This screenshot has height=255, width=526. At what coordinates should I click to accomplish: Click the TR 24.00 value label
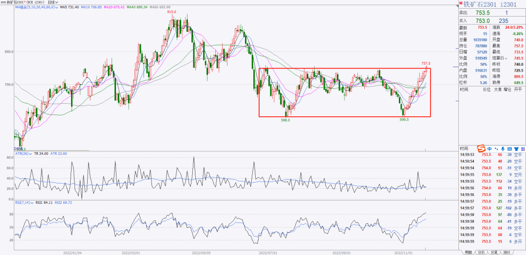tap(40, 153)
